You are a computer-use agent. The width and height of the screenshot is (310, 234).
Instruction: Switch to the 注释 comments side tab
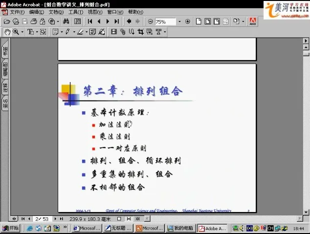click(x=5, y=87)
